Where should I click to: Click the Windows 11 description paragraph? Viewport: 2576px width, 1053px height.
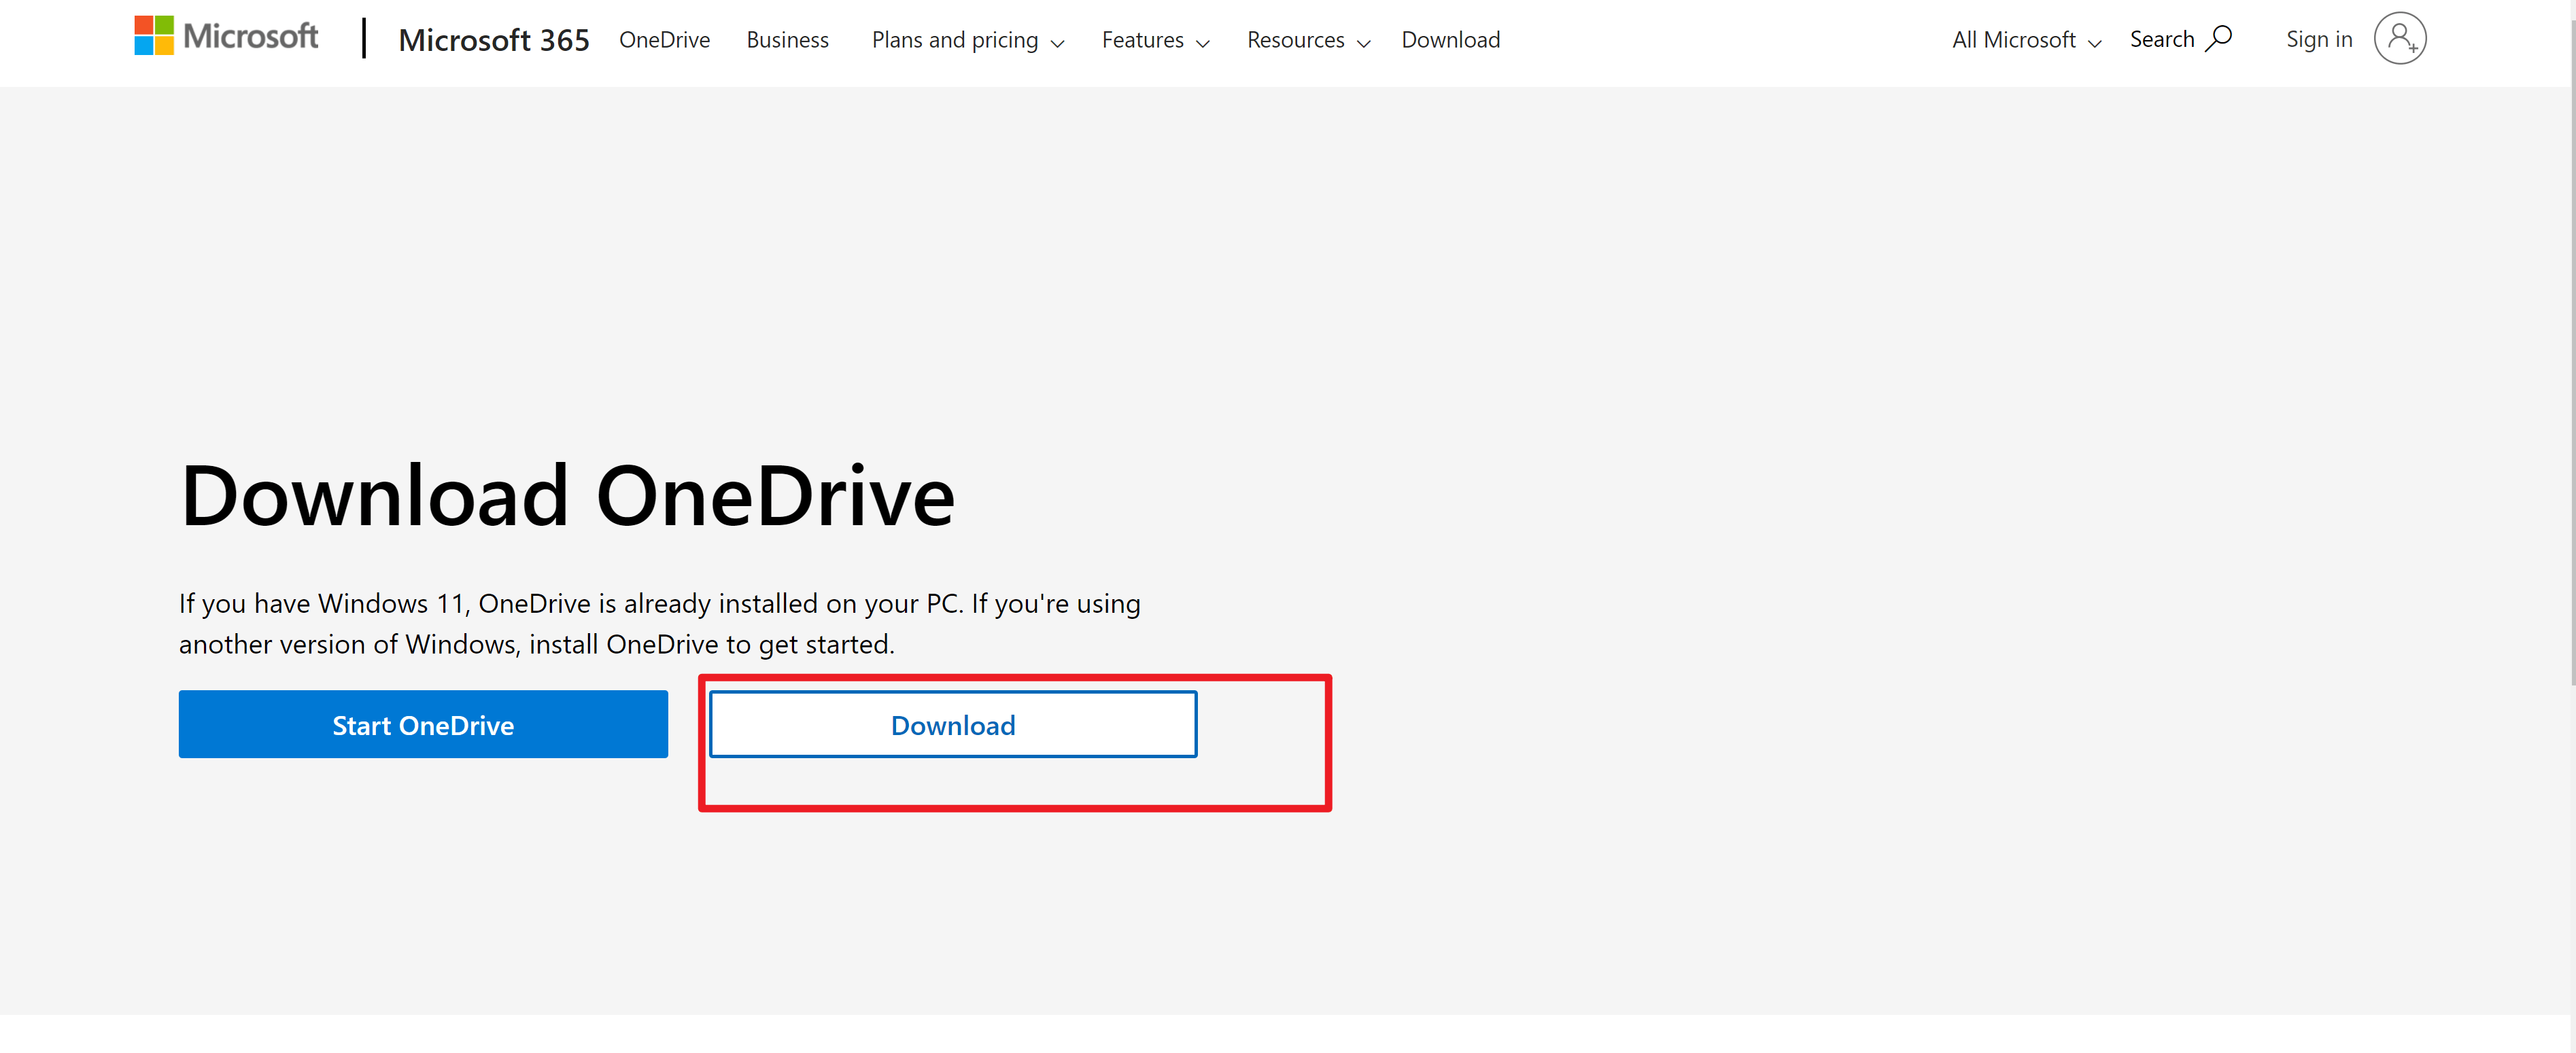click(x=660, y=624)
